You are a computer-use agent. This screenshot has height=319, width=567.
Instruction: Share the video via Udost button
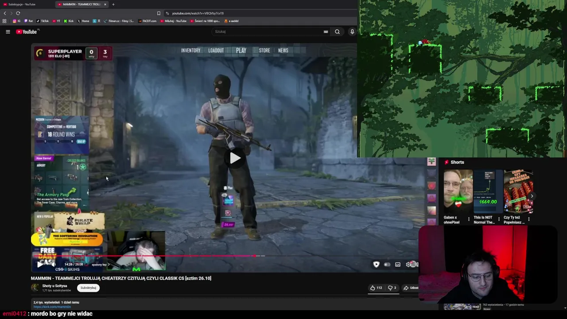point(411,288)
